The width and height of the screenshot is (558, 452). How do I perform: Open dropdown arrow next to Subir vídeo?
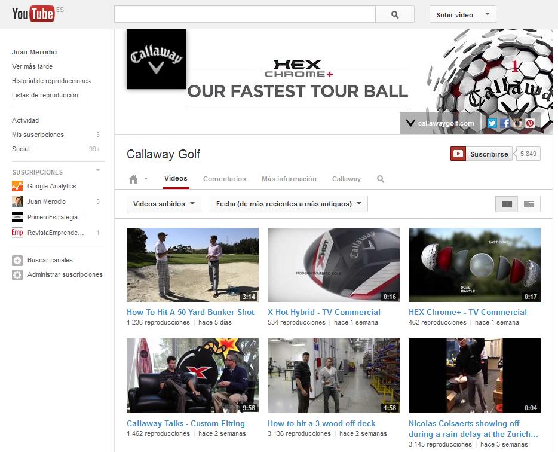(x=488, y=14)
